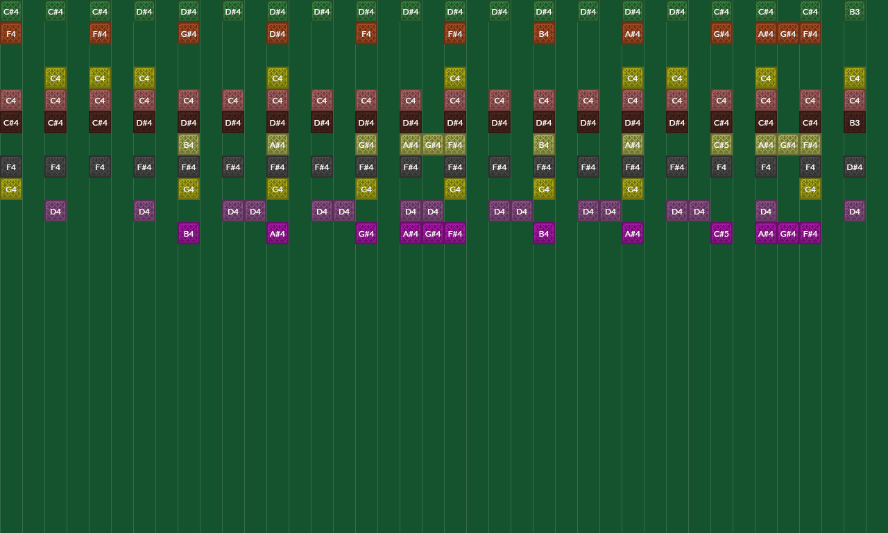
Task: Select green D#4 above the orange B4
Action: click(544, 11)
